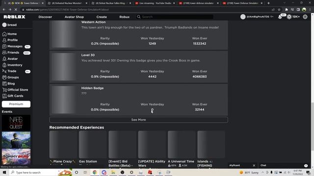Viewport: 314px width, 176px height.
Task: Select the Won Yesterday value 4442
Action: click(152, 77)
